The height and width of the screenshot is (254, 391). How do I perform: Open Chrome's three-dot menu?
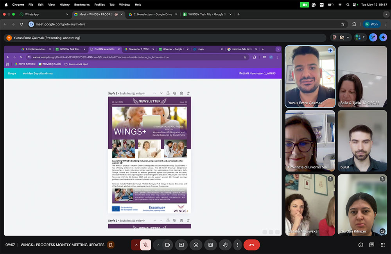[386, 24]
